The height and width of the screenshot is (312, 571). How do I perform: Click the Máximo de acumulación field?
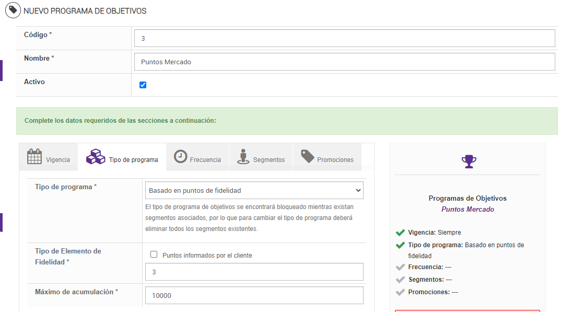[254, 295]
